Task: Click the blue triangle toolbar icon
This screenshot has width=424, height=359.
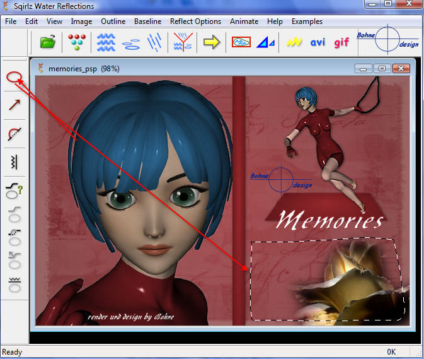Action: [266, 42]
